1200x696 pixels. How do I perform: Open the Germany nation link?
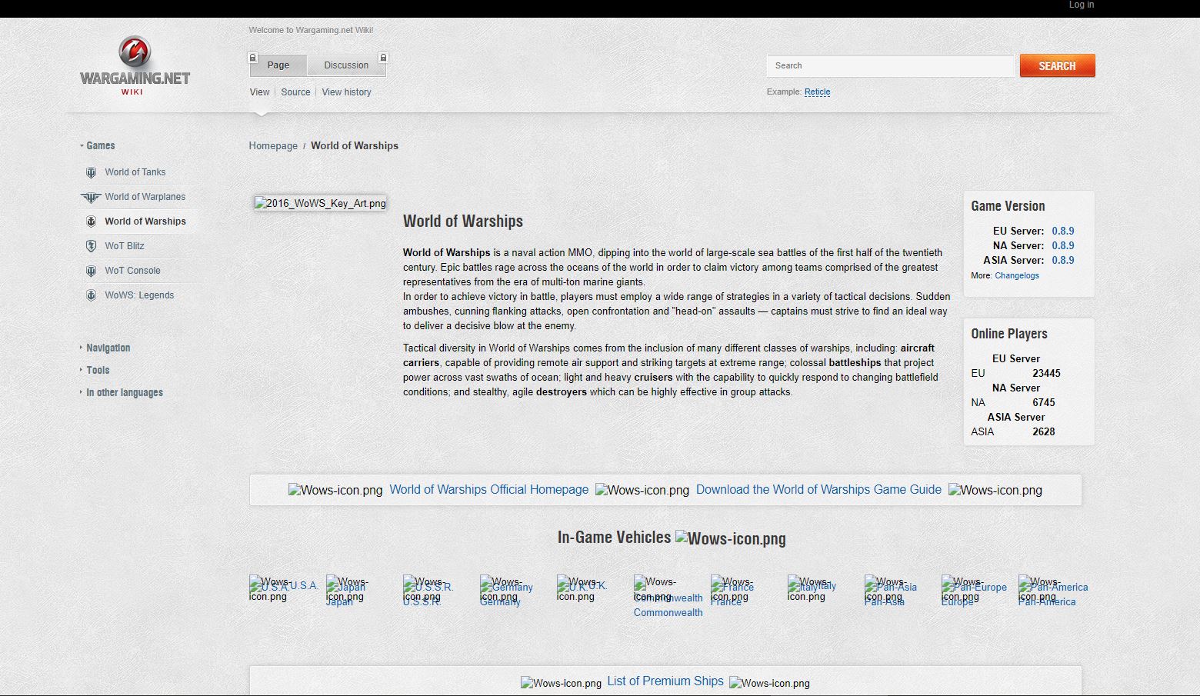tap(500, 601)
